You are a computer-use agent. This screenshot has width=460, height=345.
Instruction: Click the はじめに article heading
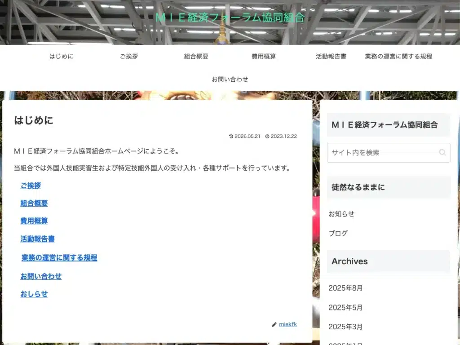[x=34, y=120]
